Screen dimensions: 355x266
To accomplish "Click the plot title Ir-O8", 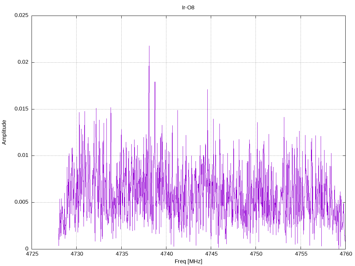I will click(188, 8).
